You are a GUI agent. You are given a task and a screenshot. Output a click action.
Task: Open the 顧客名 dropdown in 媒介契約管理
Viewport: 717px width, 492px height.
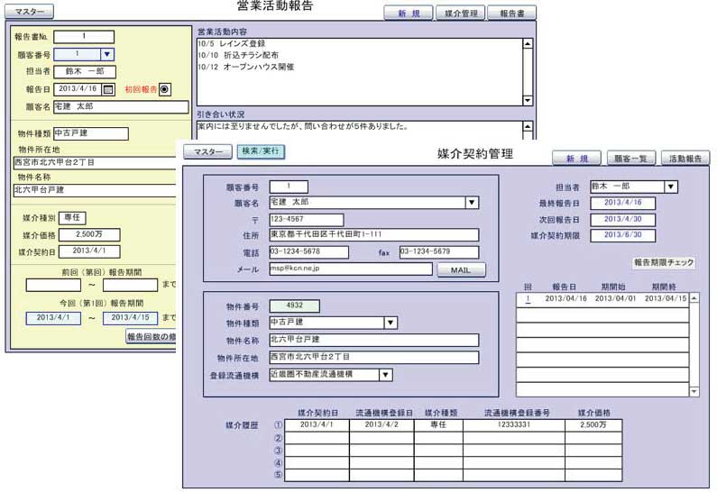(472, 203)
